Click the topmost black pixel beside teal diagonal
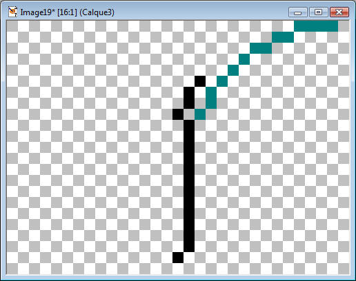The width and height of the screenshot is (356, 281). pos(200,81)
